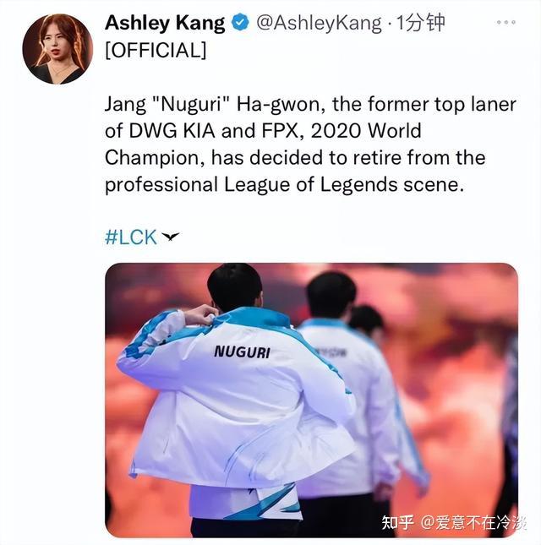
Task: Click the words "DWG KIA" in the tweet
Action: [172, 131]
